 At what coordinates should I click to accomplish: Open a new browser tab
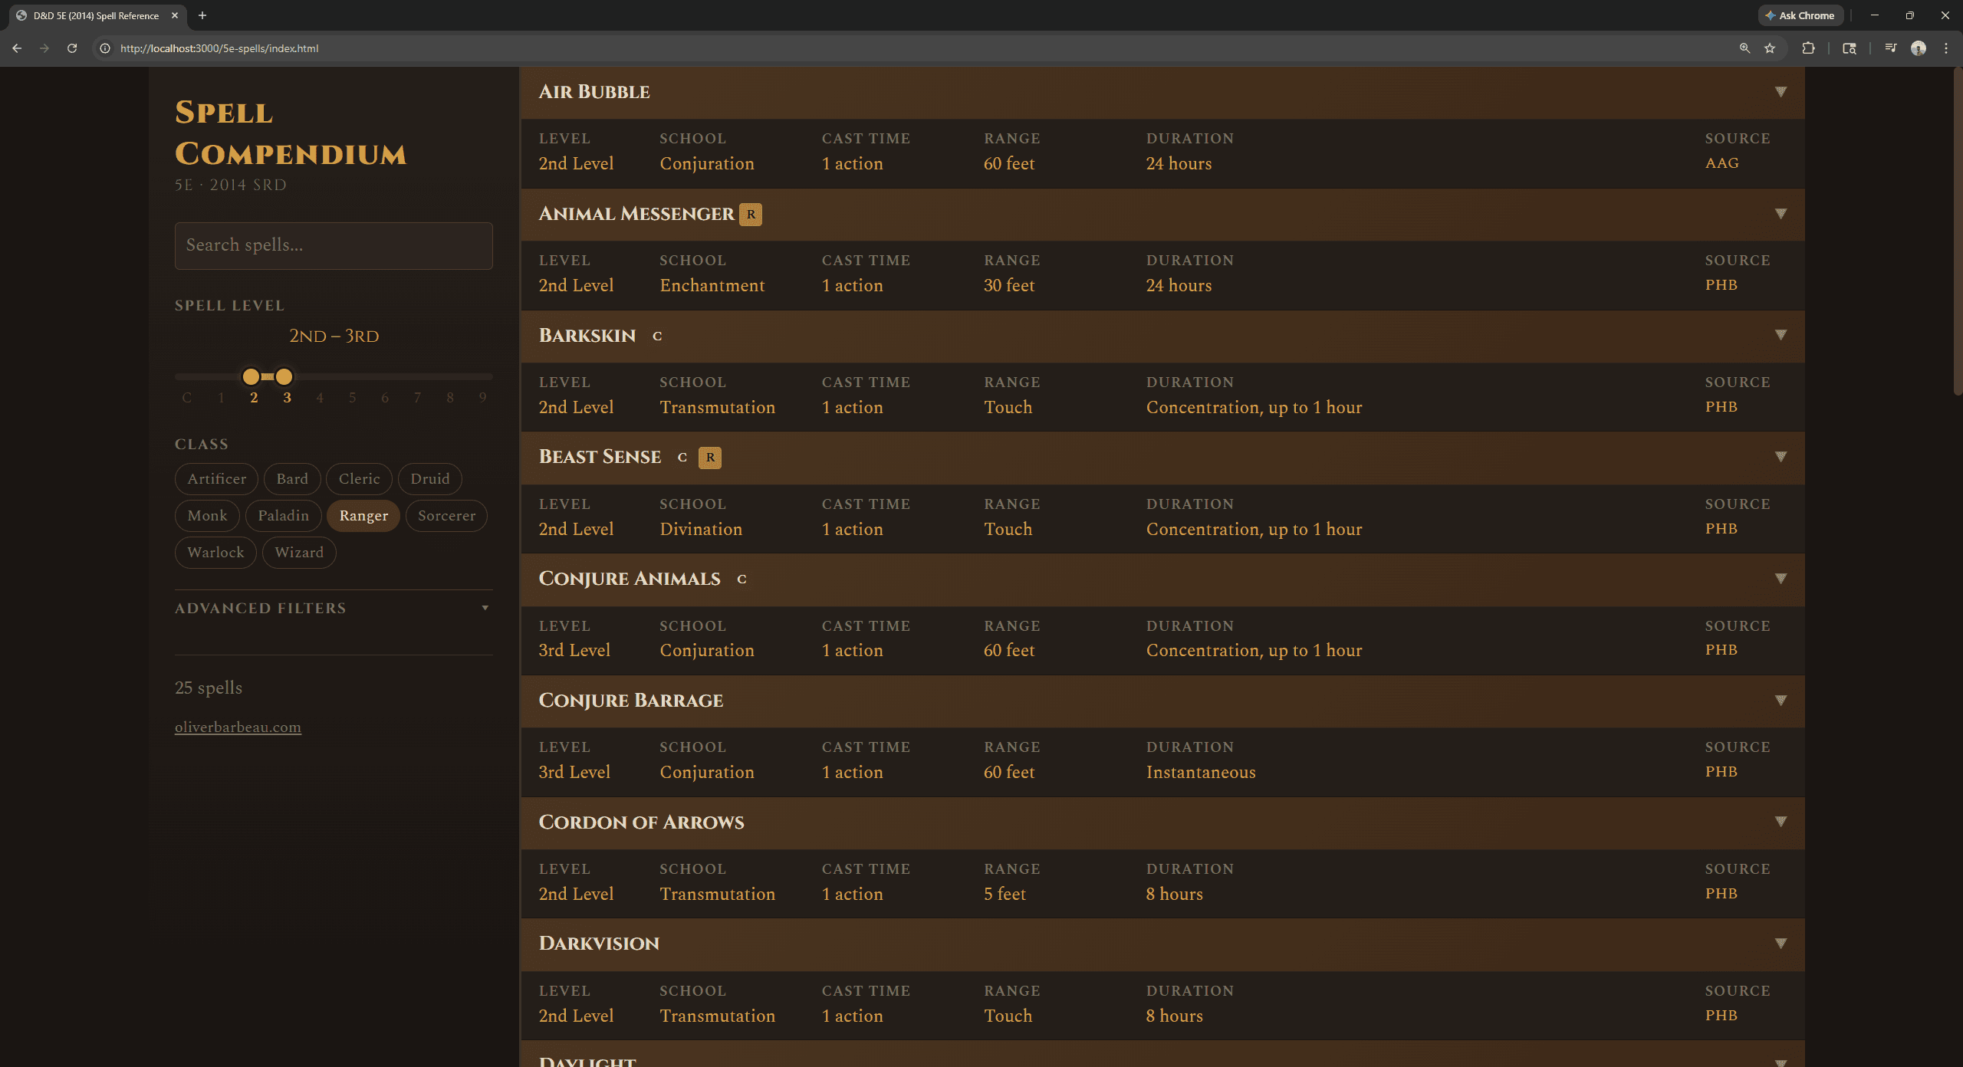[202, 15]
